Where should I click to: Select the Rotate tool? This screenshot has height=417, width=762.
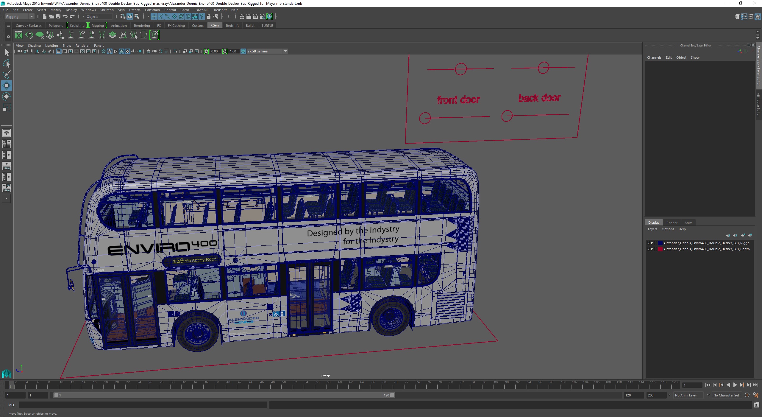point(6,97)
